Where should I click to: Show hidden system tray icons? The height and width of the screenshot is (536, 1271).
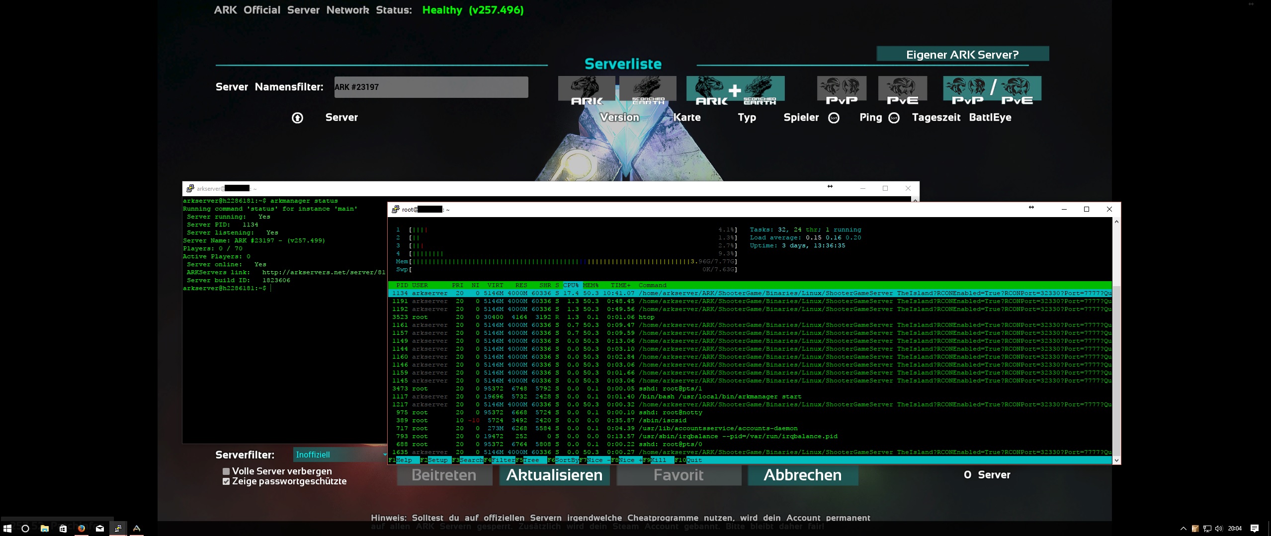(1184, 529)
